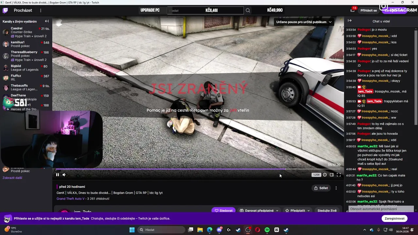
Task: Expand the Určeno pouze pro určité publikum dropdown
Action: click(304, 22)
